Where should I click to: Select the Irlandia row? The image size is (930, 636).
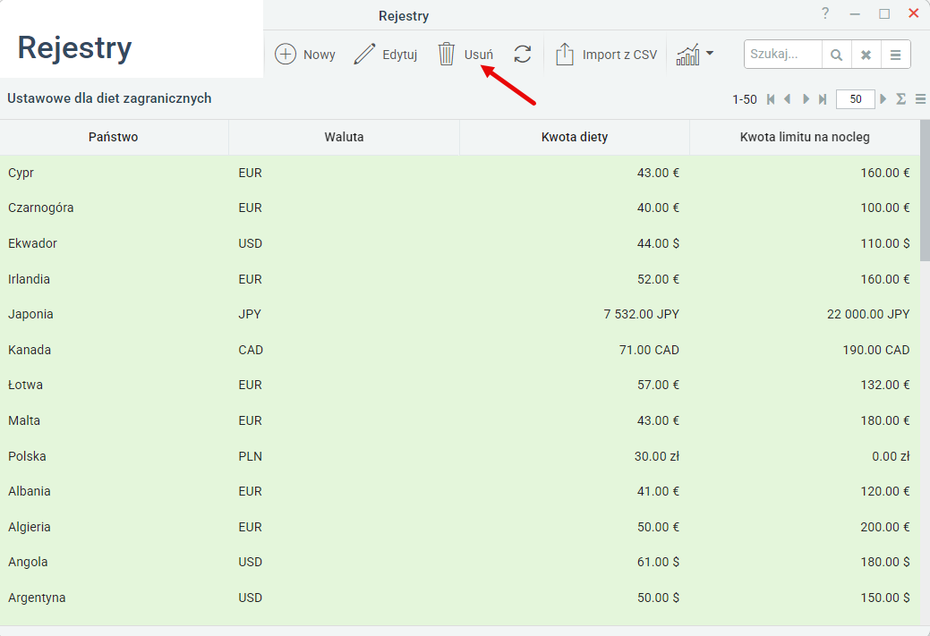click(460, 278)
